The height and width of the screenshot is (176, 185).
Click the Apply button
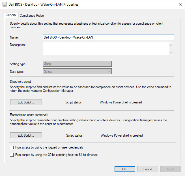(x=171, y=169)
